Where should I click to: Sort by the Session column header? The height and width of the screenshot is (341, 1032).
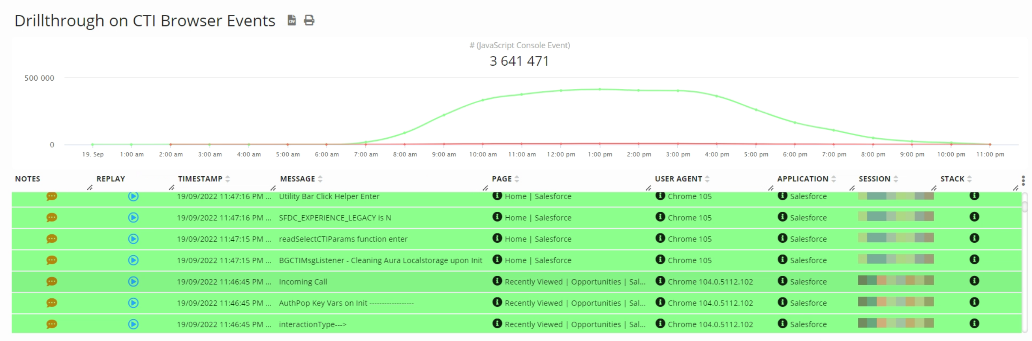click(x=896, y=179)
